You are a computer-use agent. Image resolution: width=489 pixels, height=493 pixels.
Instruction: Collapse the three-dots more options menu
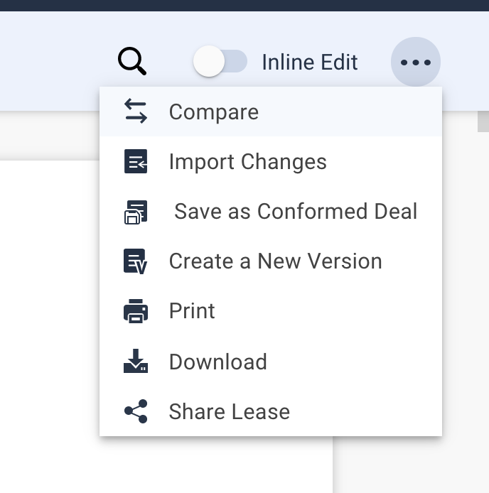tap(416, 63)
